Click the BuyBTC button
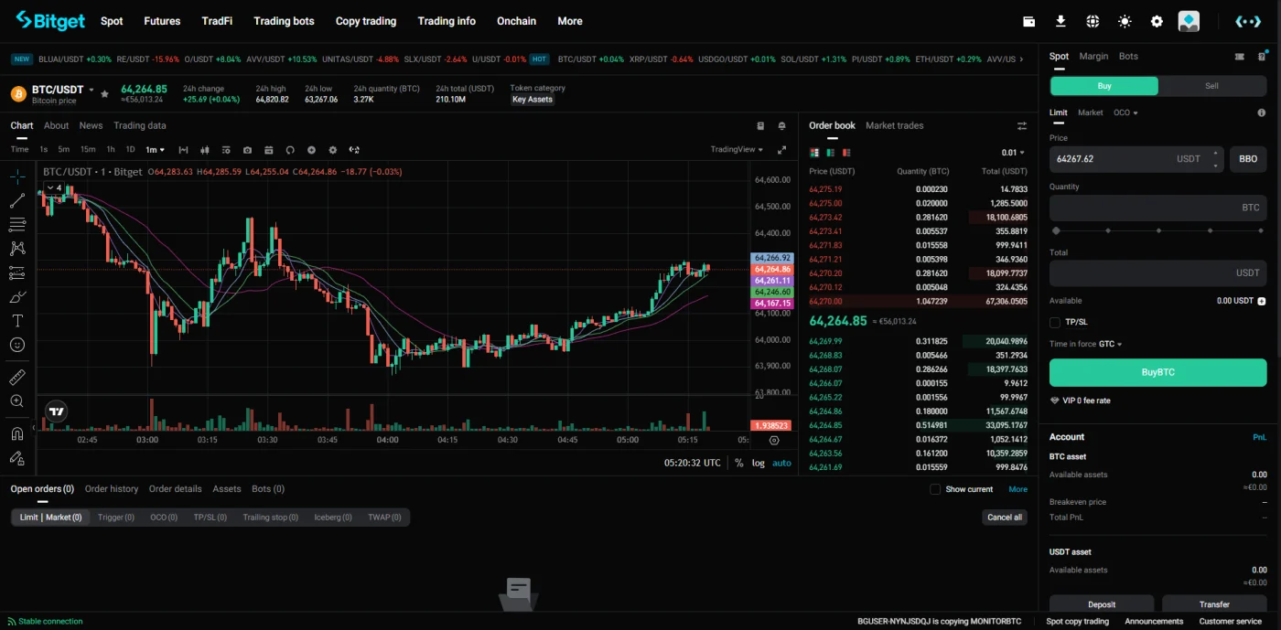Viewport: 1281px width, 630px height. click(1158, 373)
